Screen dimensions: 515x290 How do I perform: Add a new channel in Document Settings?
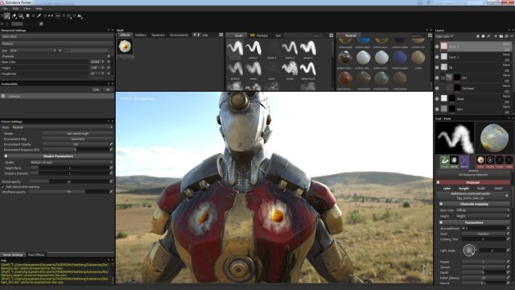[x=109, y=56]
